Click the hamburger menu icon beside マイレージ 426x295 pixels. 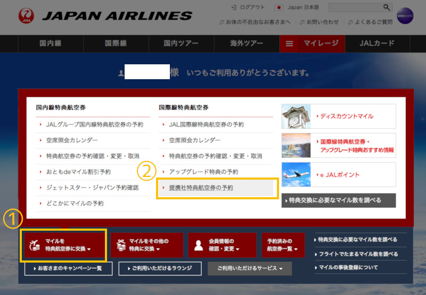pos(289,44)
